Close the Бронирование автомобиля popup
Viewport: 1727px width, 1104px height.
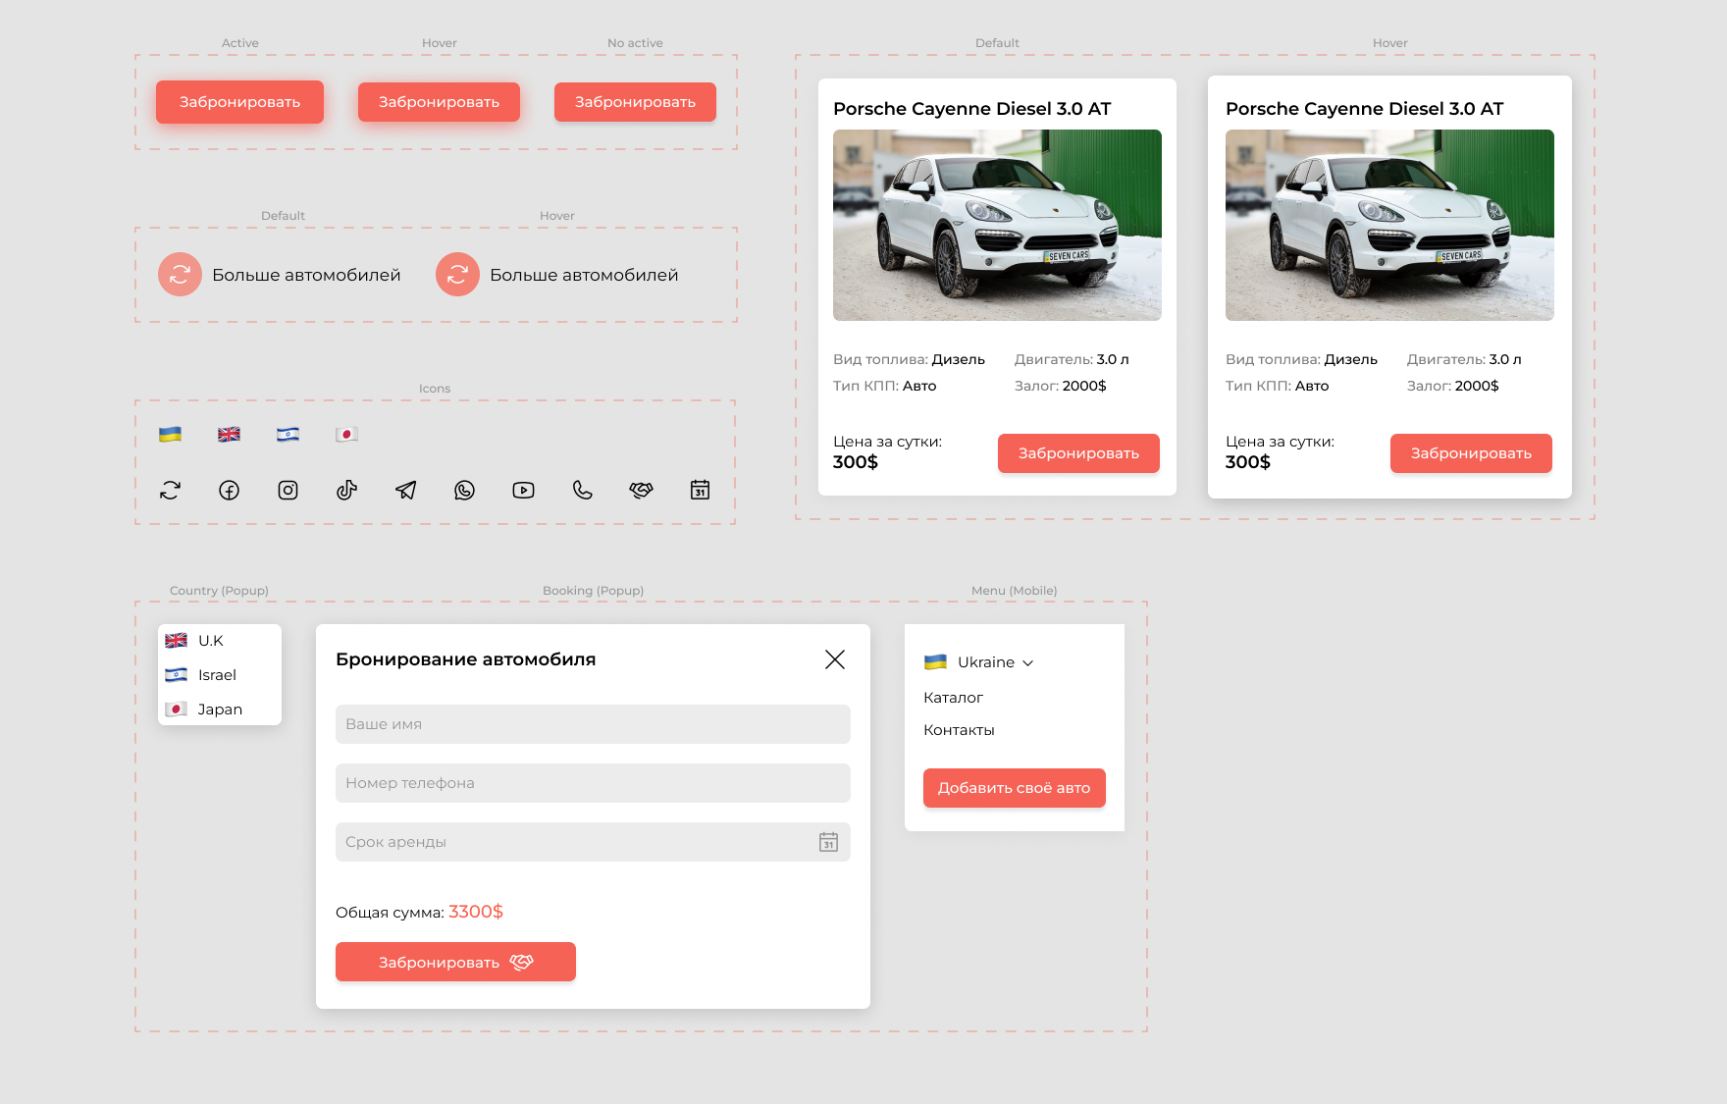click(835, 659)
